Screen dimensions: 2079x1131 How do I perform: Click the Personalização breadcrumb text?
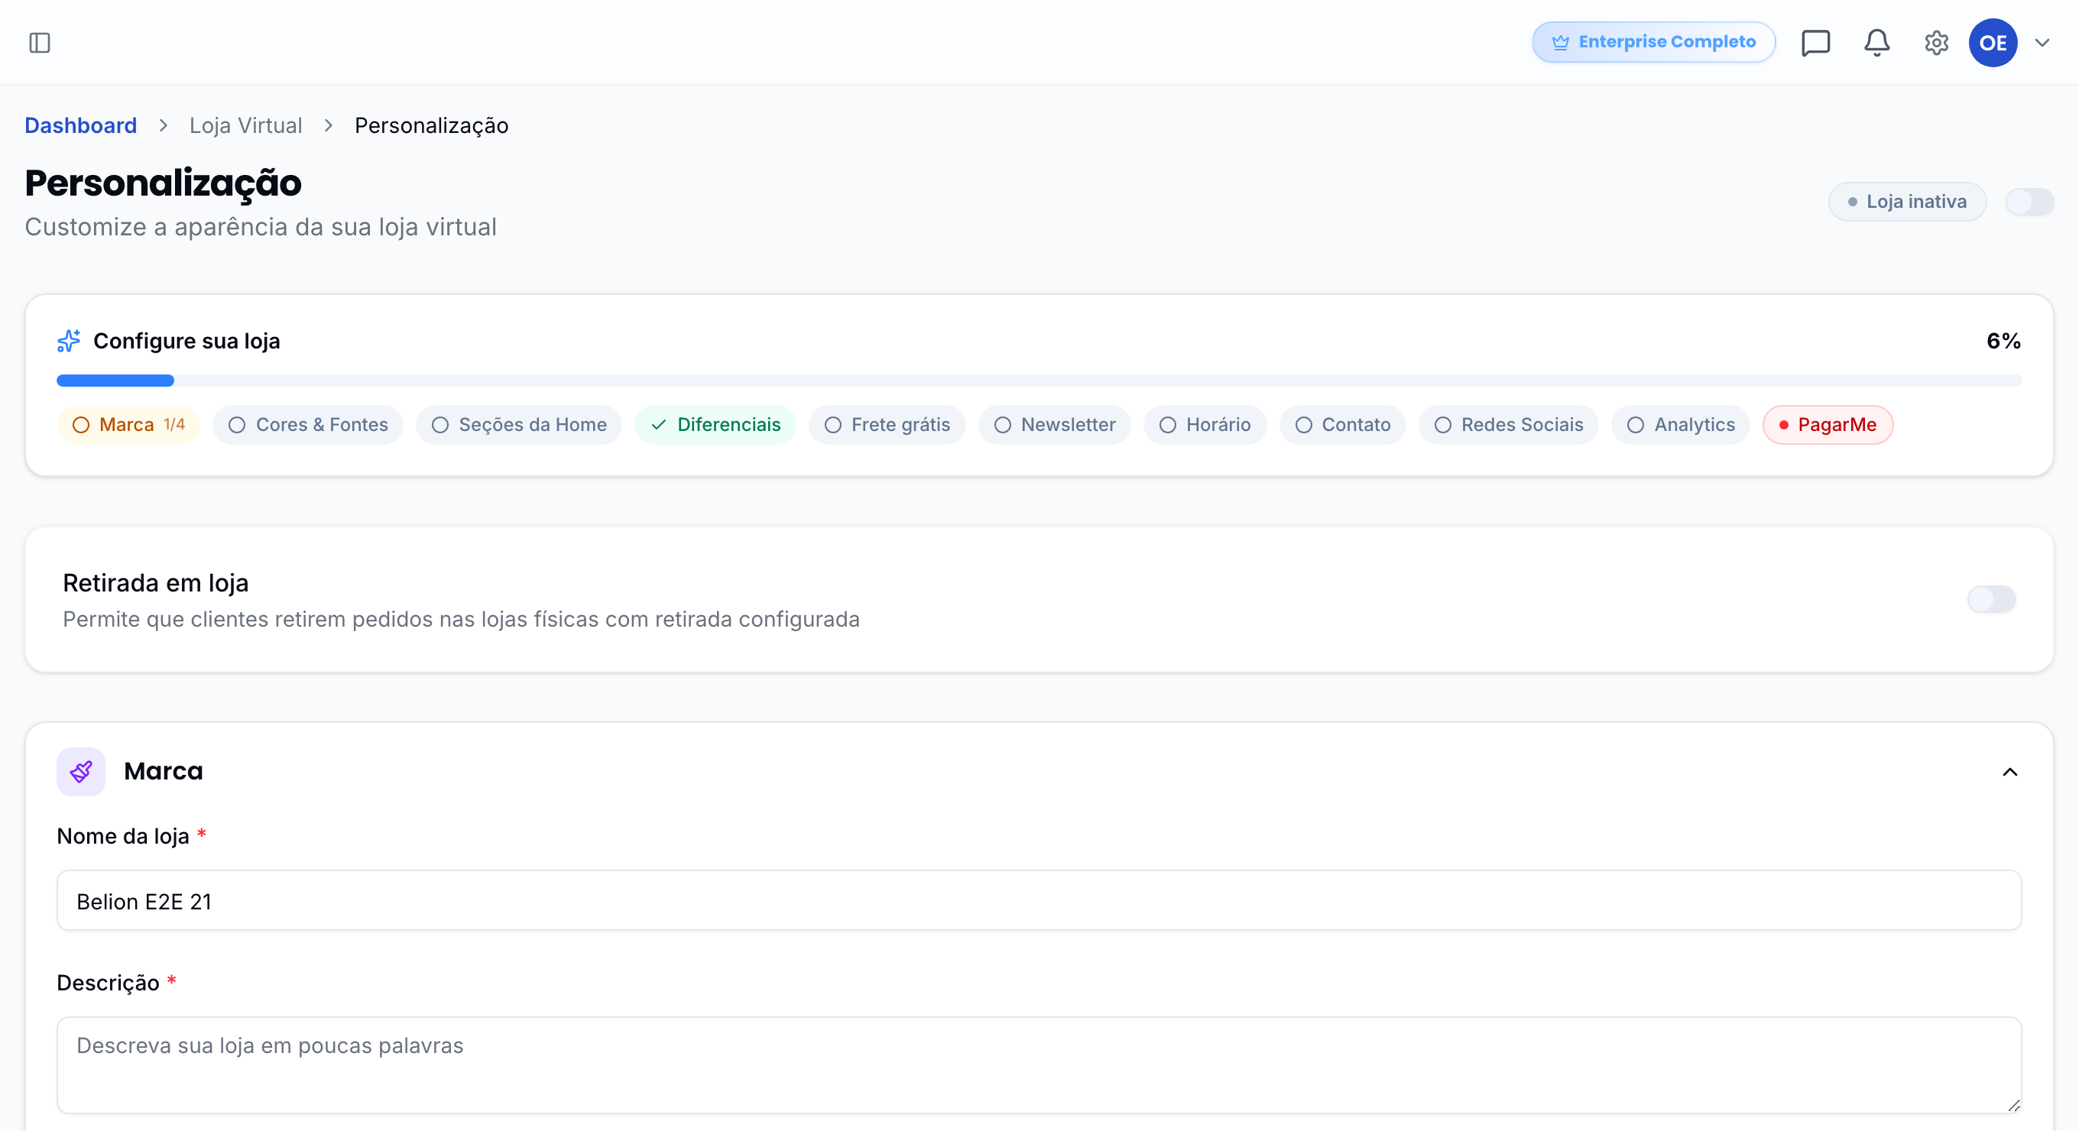click(431, 126)
